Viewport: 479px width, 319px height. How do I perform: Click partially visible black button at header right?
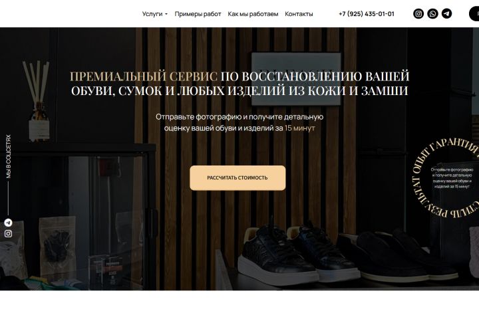click(474, 14)
